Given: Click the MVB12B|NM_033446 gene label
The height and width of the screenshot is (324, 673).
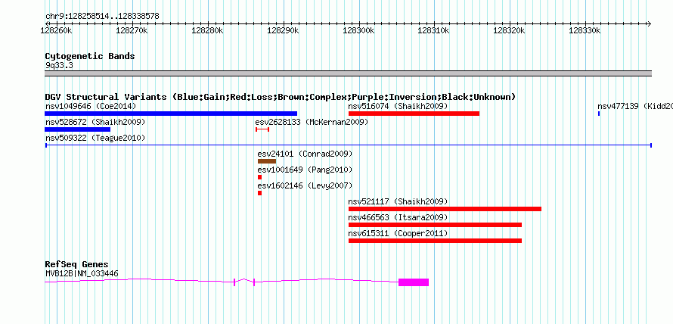Looking at the screenshot, I should 82,273.
